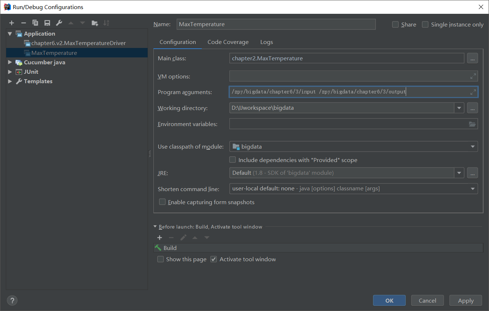The width and height of the screenshot is (489, 311).
Task: Switch to the Configuration tab
Action: pyautogui.click(x=178, y=42)
